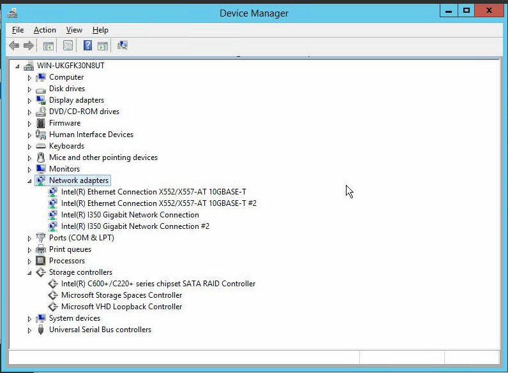Viewport: 508px width, 373px height.
Task: Expand the Universal Serial Bus controllers node
Action: [x=29, y=330]
